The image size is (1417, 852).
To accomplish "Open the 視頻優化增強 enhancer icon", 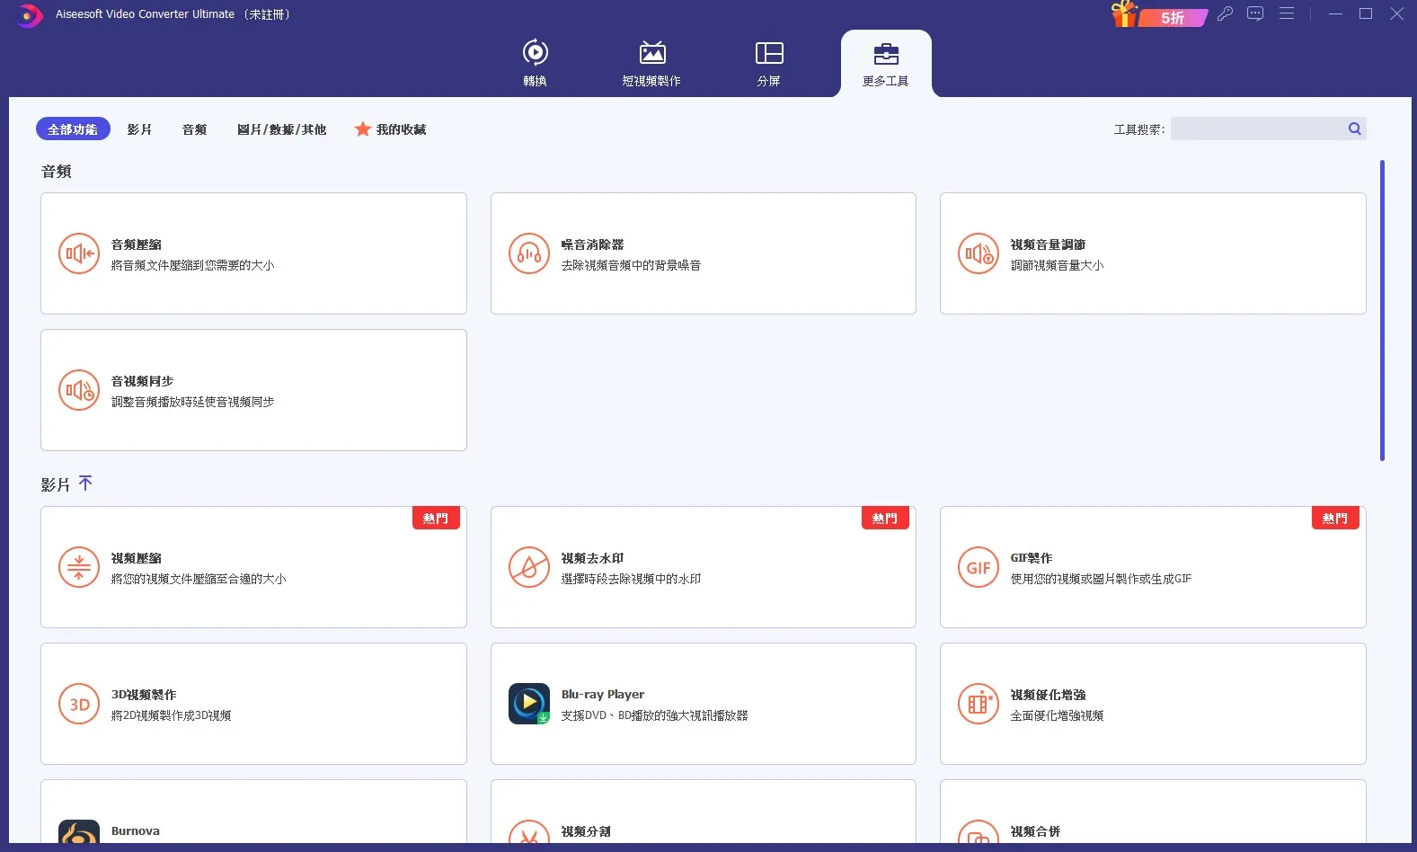I will 979,704.
